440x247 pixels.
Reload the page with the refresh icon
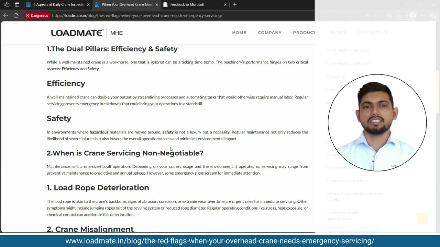(16, 15)
